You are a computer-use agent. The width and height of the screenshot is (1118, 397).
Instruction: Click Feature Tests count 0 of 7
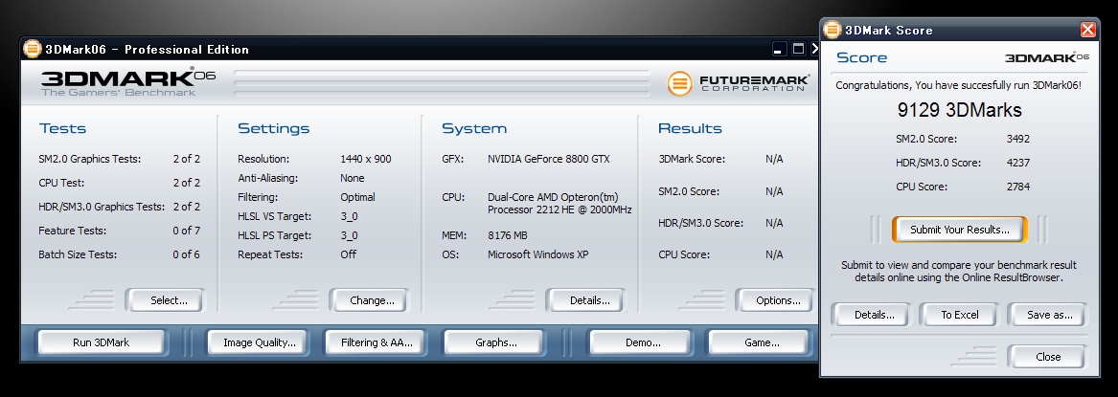[186, 231]
